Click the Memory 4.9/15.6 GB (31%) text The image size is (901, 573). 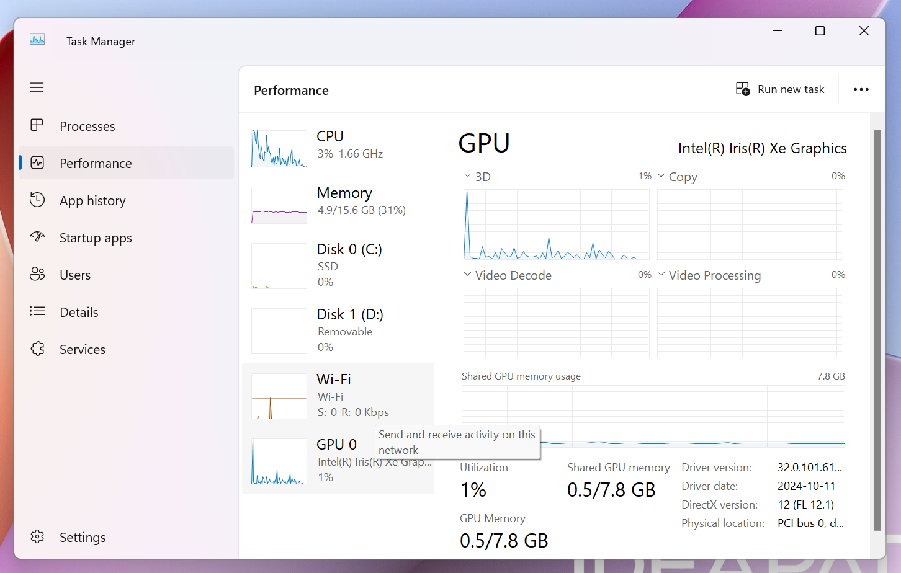pyautogui.click(x=362, y=210)
